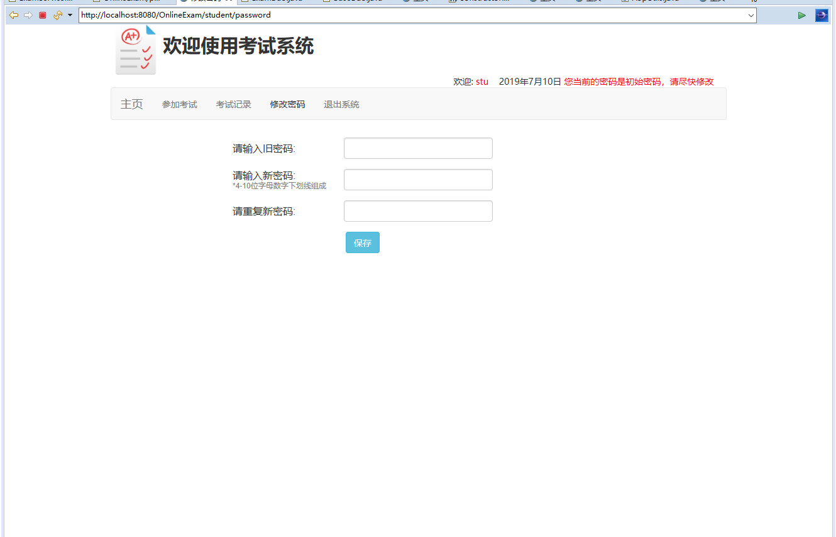Open the URL history dropdown
This screenshot has width=836, height=537.
coord(751,14)
